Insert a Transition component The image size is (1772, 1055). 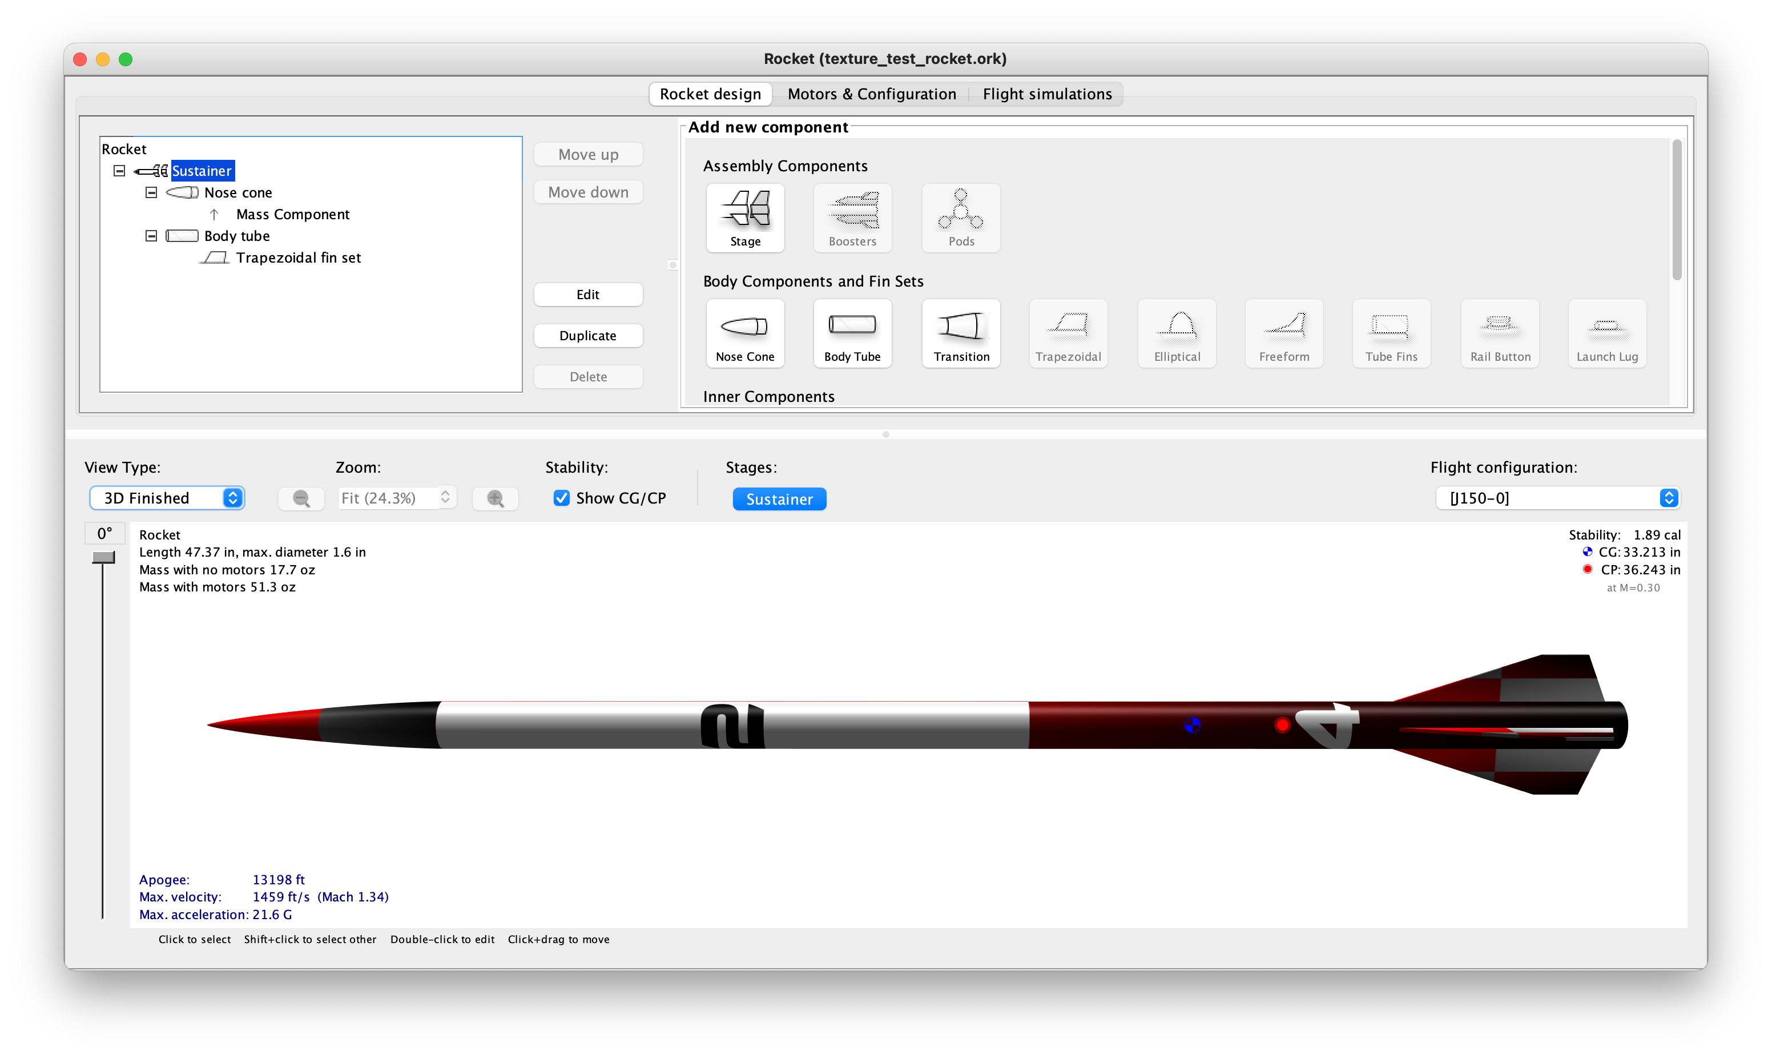[x=961, y=334]
